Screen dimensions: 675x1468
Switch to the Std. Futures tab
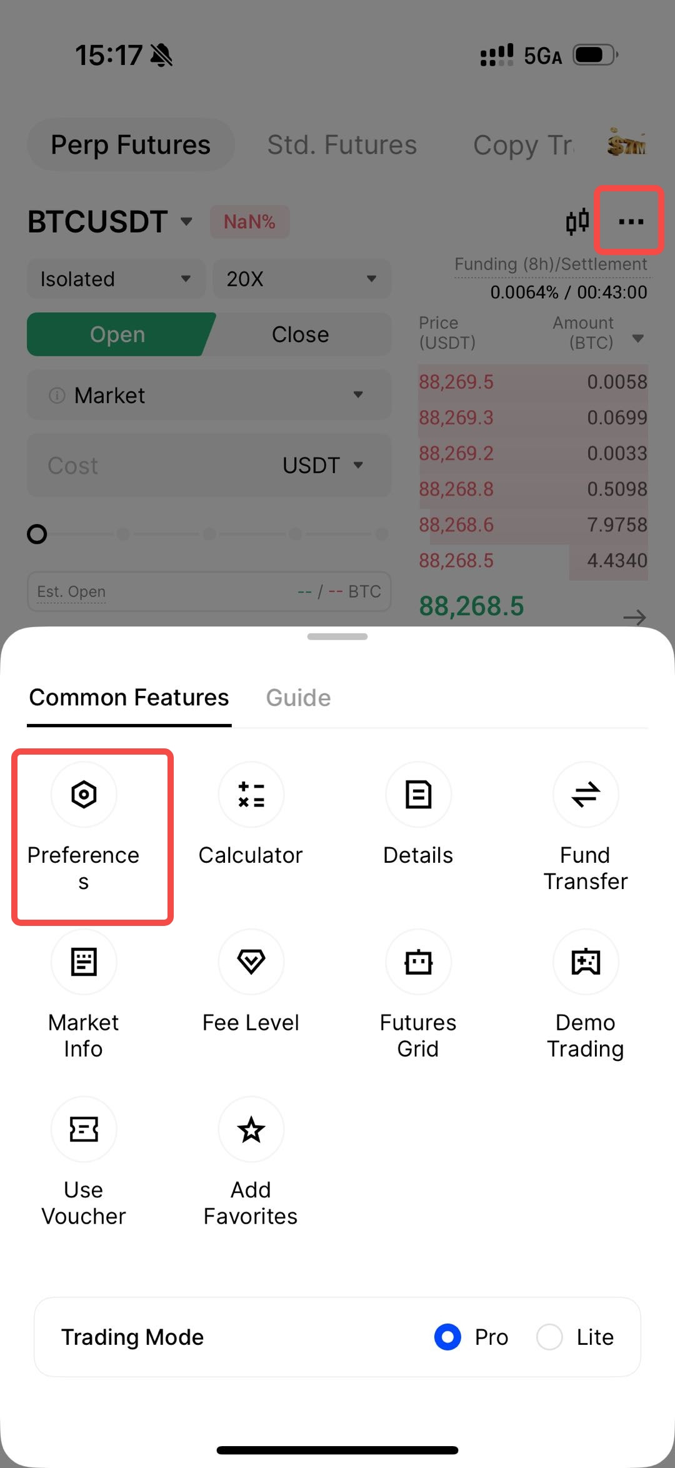coord(342,145)
